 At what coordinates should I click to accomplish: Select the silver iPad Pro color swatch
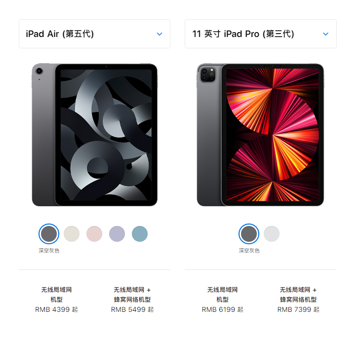272,234
